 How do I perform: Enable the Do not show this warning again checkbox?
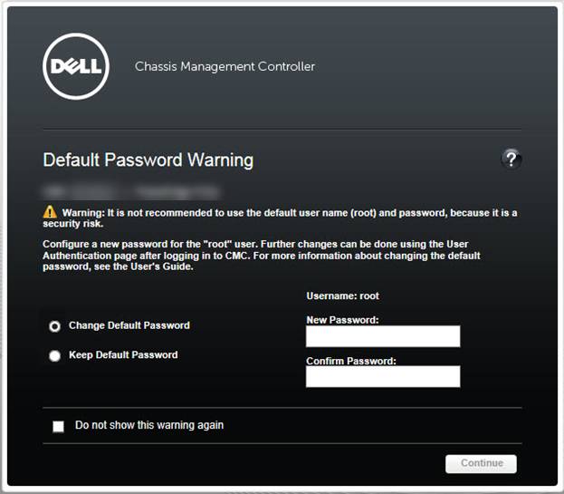pyautogui.click(x=59, y=426)
